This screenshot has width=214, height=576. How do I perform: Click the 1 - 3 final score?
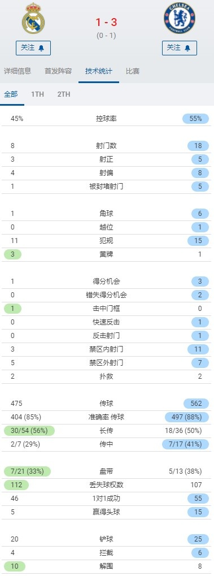(x=107, y=23)
